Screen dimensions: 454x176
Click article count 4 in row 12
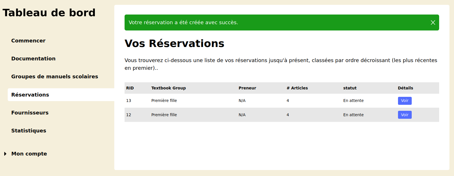click(288, 115)
